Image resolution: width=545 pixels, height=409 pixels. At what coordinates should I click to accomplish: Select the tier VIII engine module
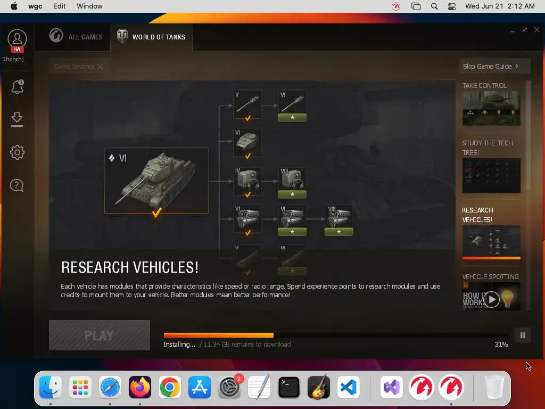[338, 220]
